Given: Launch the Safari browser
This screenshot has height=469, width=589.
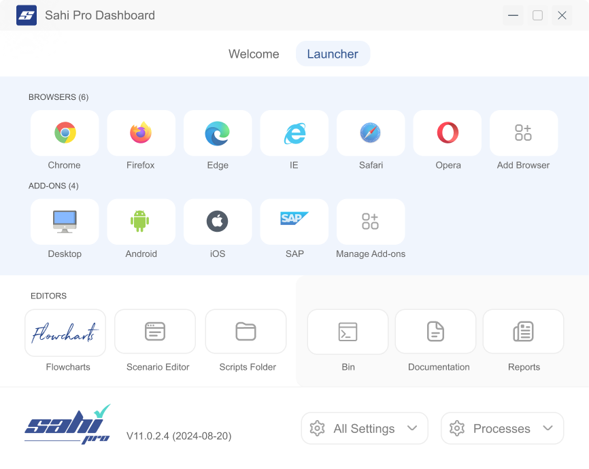Looking at the screenshot, I should click(371, 133).
